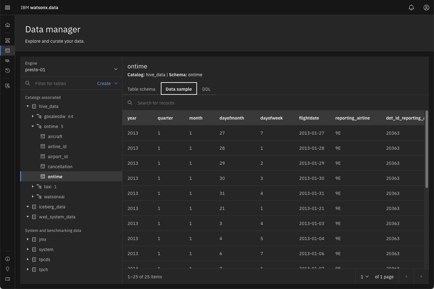Click the flightdate column header
This screenshot has height=289, width=434.
click(x=309, y=118)
